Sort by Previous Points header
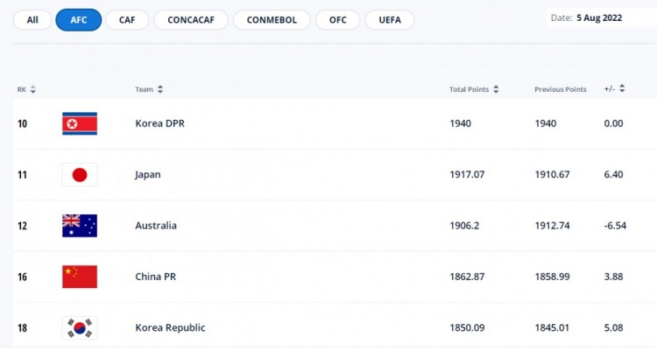The image size is (657, 351). pyautogui.click(x=560, y=89)
